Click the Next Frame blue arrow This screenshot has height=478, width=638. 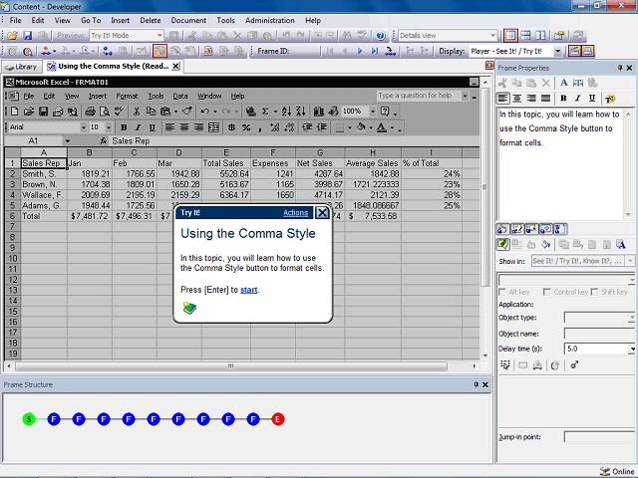[360, 51]
